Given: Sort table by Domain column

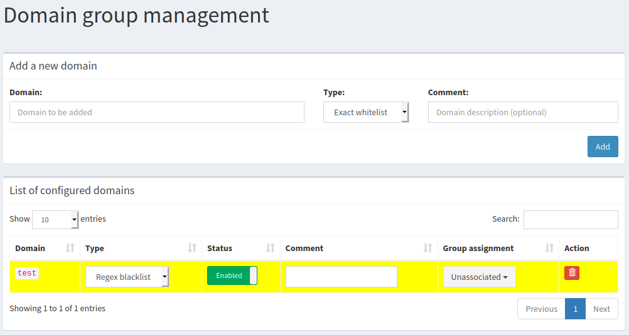Looking at the screenshot, I should coord(45,248).
